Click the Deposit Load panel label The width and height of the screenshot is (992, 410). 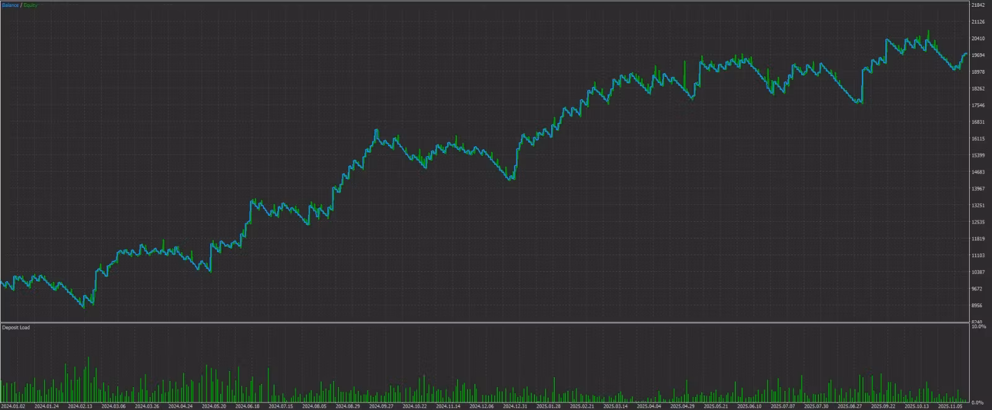[x=16, y=328]
